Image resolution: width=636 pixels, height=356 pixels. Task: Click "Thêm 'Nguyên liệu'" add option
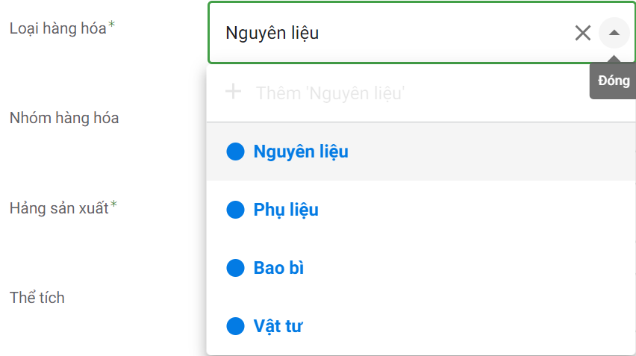click(329, 93)
